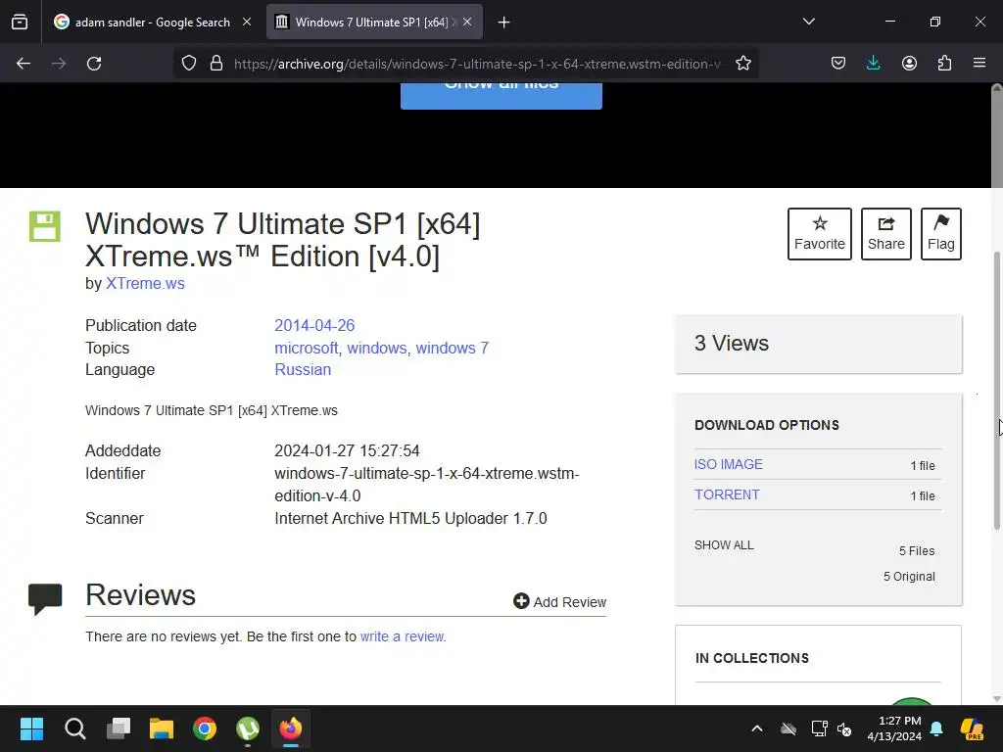
Task: Switch to adam sandler Google Search tab
Action: [x=152, y=22]
